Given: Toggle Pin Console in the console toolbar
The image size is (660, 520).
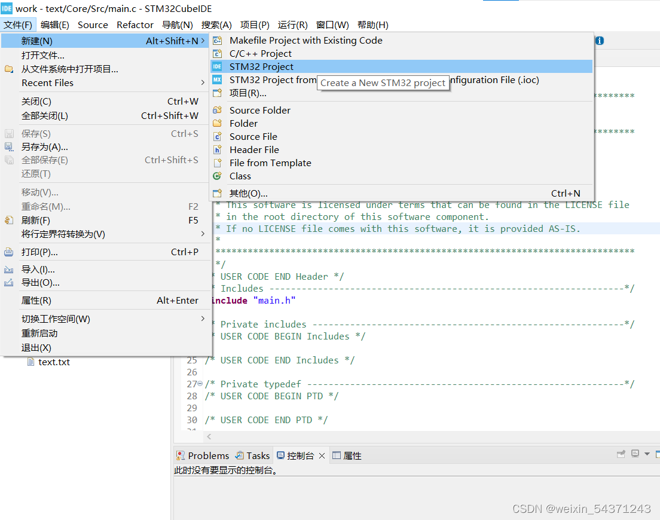Looking at the screenshot, I should pyautogui.click(x=620, y=454).
